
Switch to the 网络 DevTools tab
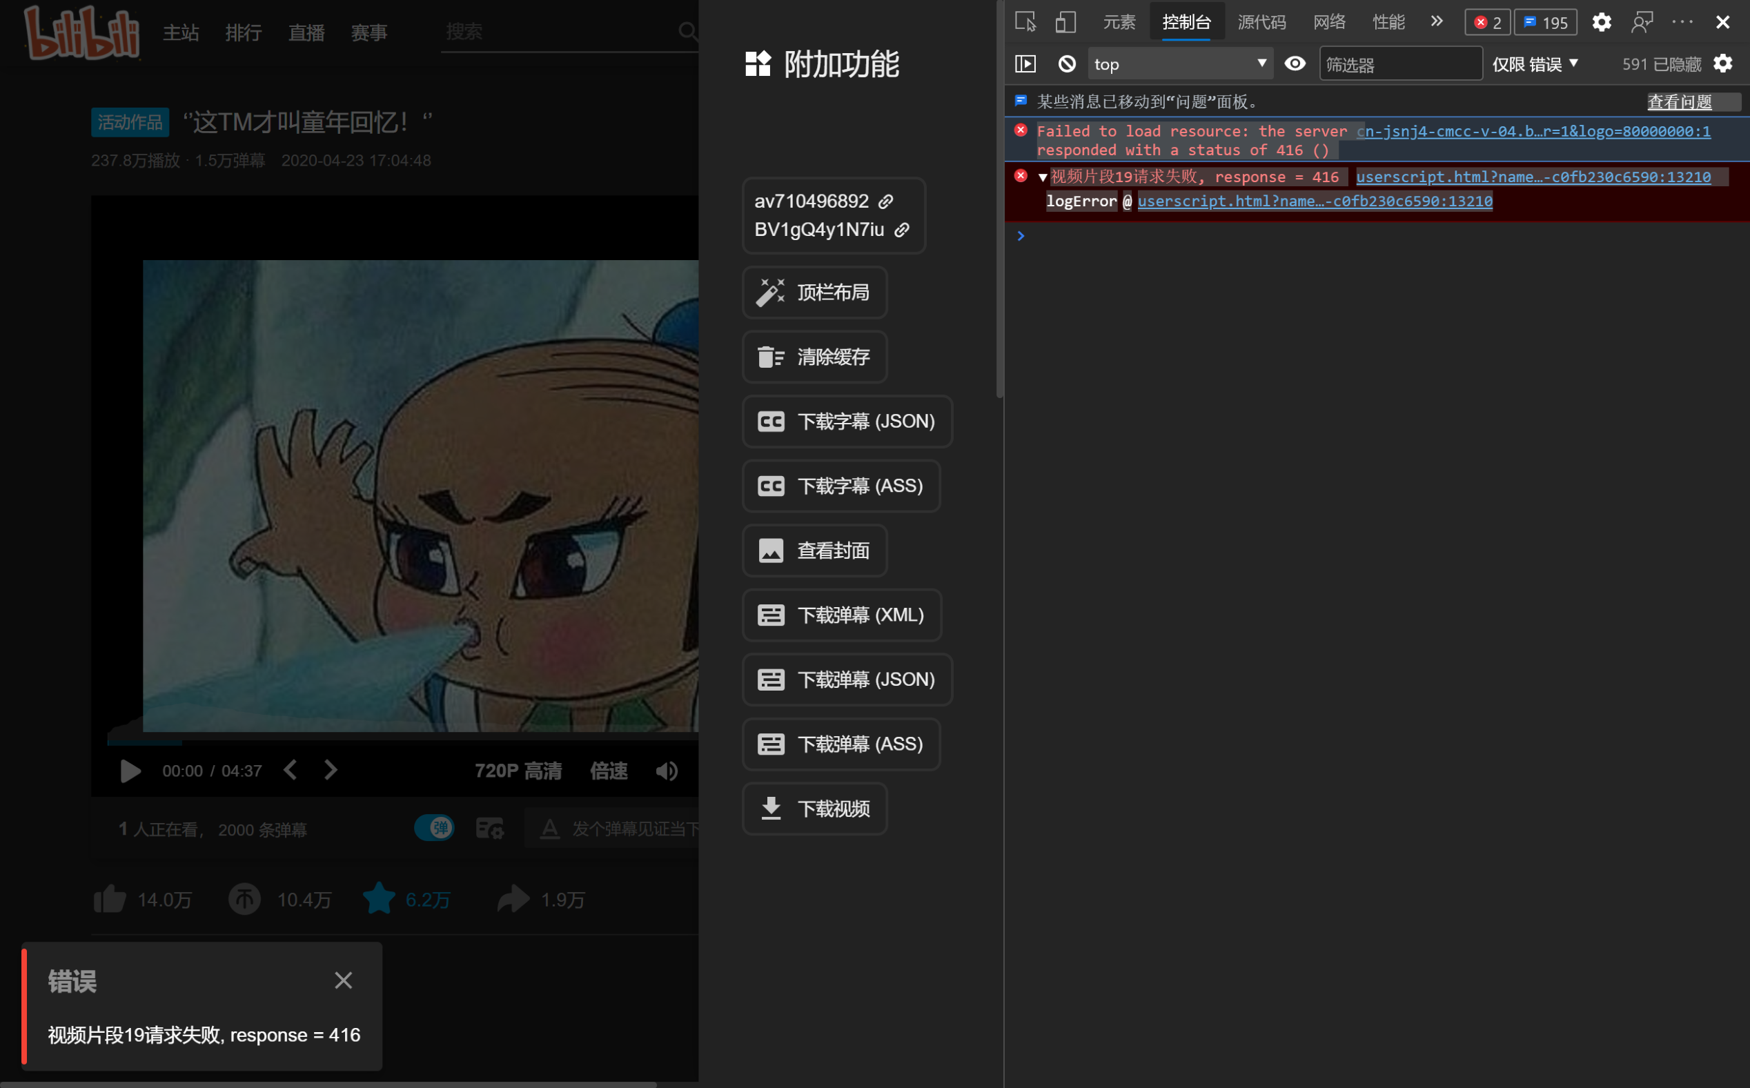pos(1329,21)
